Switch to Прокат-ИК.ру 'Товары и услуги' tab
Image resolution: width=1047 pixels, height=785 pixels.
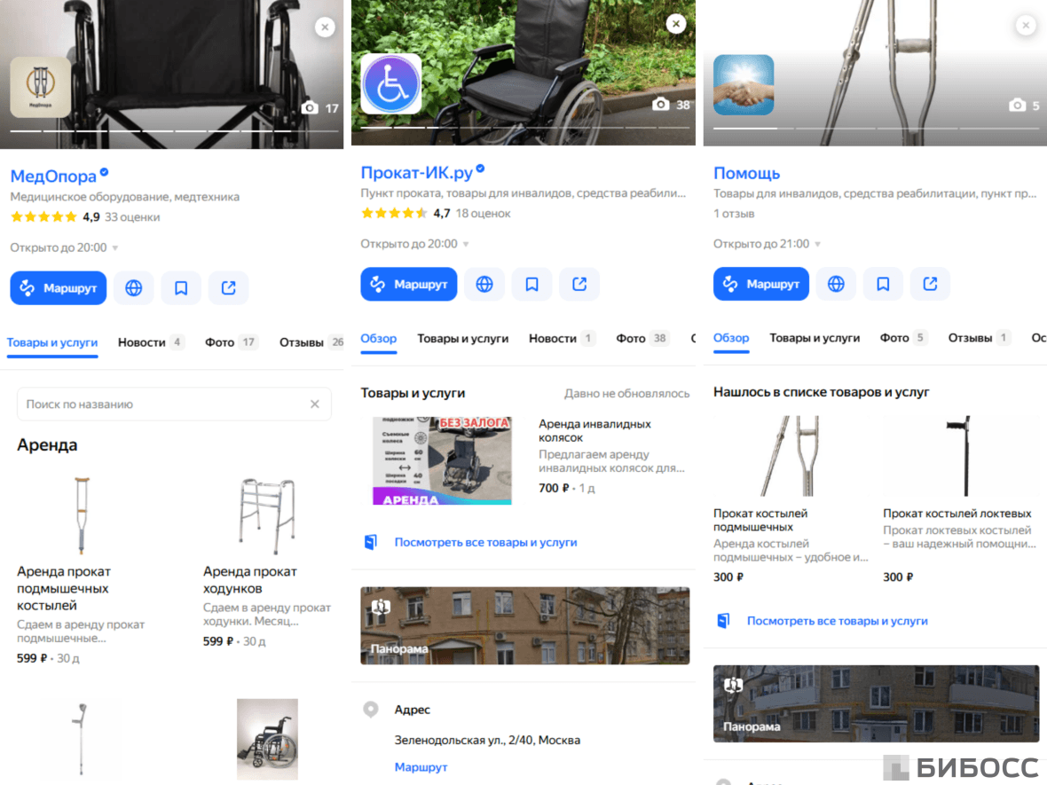(x=463, y=339)
